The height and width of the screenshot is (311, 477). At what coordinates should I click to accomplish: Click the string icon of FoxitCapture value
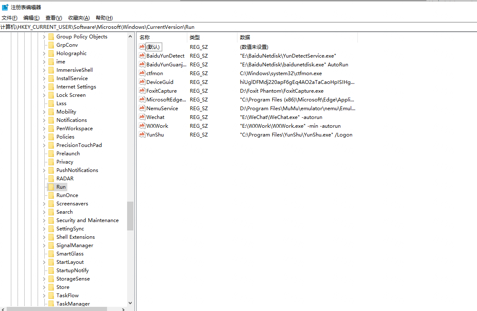tap(142, 91)
